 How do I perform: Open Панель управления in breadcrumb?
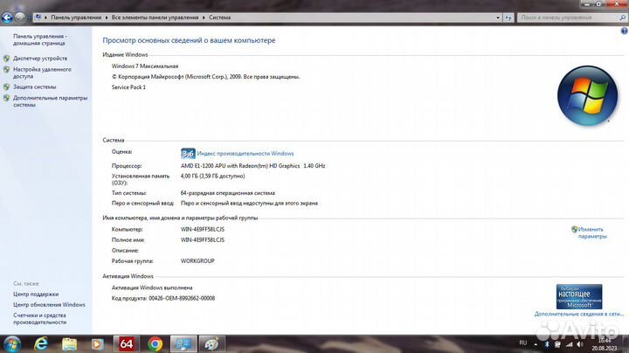(x=76, y=17)
